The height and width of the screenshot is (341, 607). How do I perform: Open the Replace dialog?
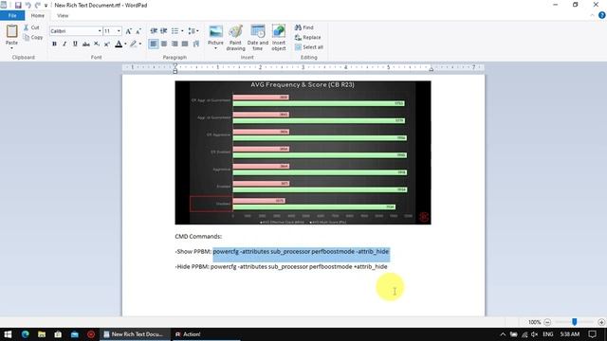[x=307, y=37]
